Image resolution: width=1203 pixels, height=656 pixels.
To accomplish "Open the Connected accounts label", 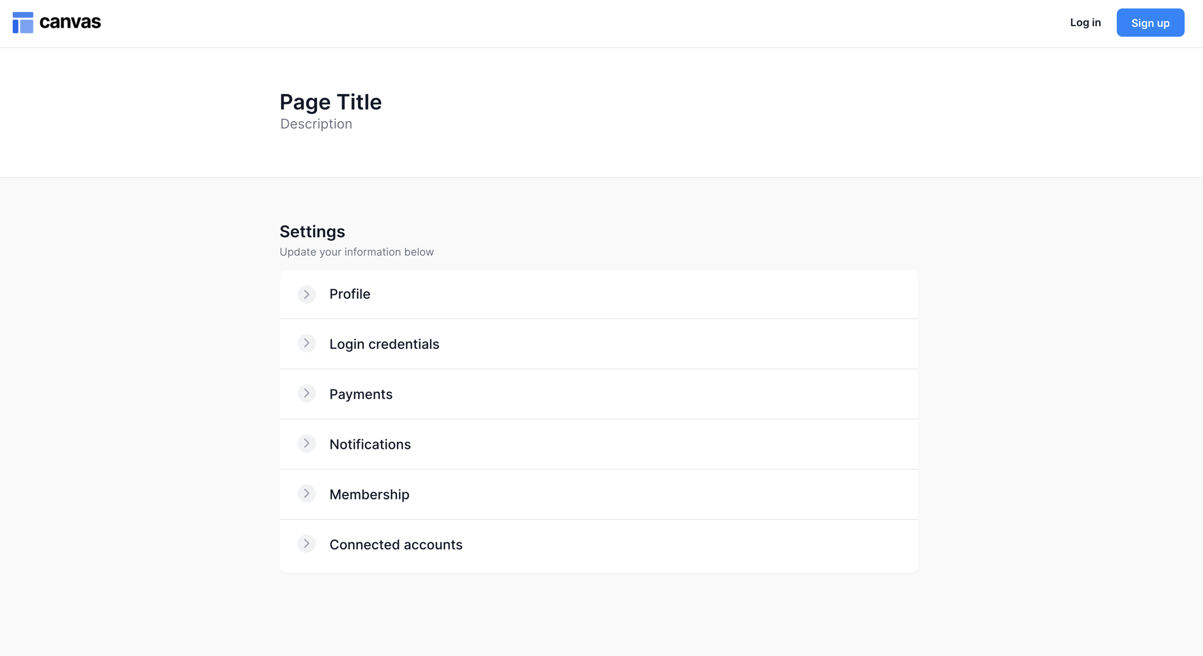I will pos(395,544).
